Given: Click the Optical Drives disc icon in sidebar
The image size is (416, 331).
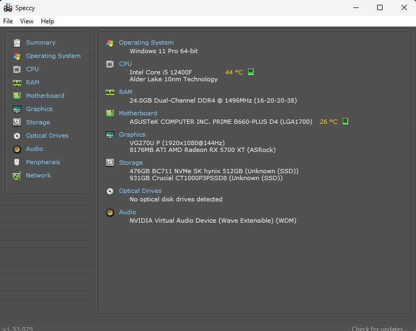Looking at the screenshot, I should click(17, 136).
